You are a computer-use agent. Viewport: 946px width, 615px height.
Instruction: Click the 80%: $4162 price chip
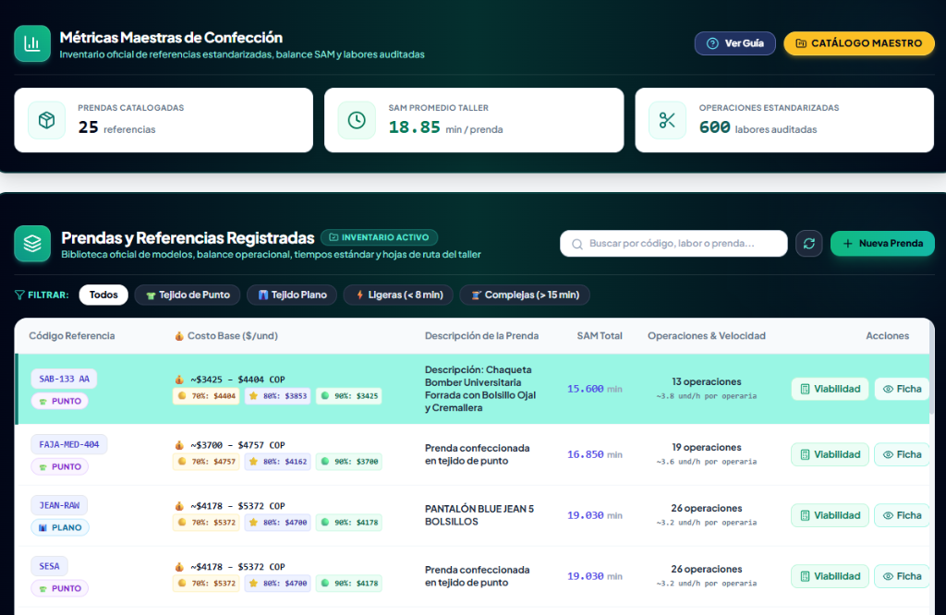[277, 462]
